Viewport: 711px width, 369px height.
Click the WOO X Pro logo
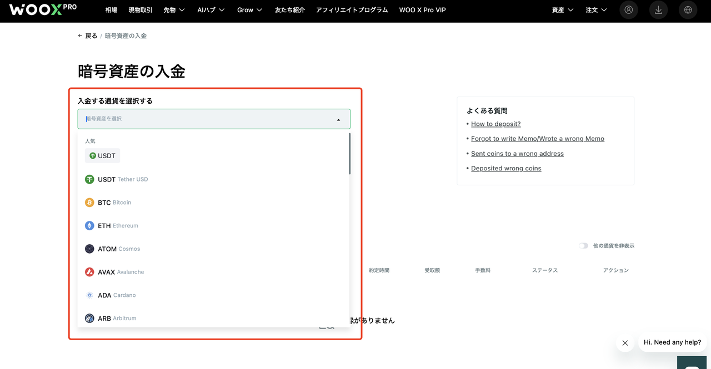[x=43, y=9]
